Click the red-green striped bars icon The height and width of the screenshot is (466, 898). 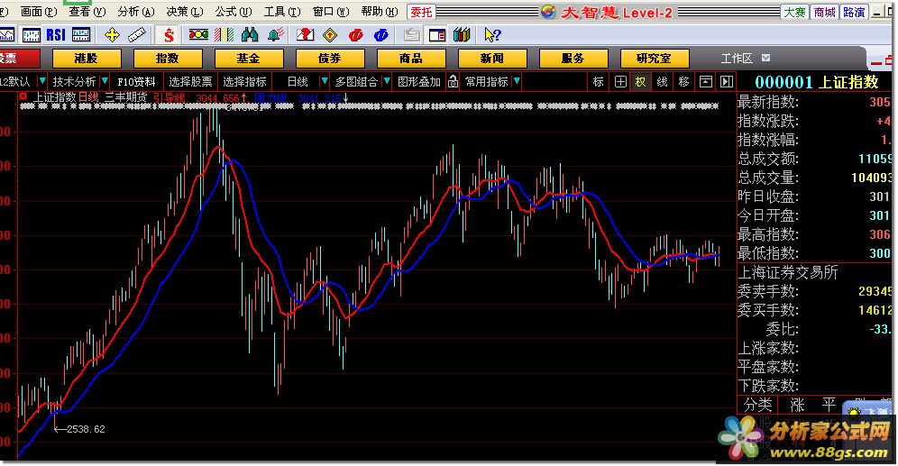[x=224, y=35]
